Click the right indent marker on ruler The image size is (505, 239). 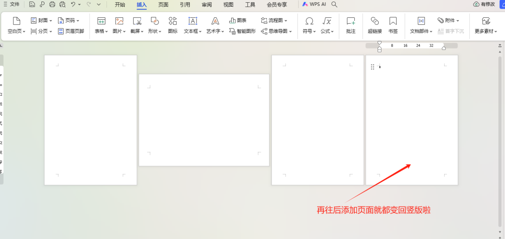click(444, 48)
